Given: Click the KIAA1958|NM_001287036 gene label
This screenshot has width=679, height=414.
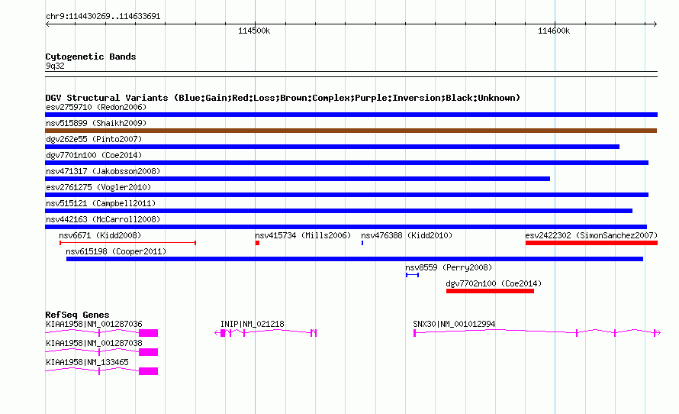Looking at the screenshot, I should 94,325.
